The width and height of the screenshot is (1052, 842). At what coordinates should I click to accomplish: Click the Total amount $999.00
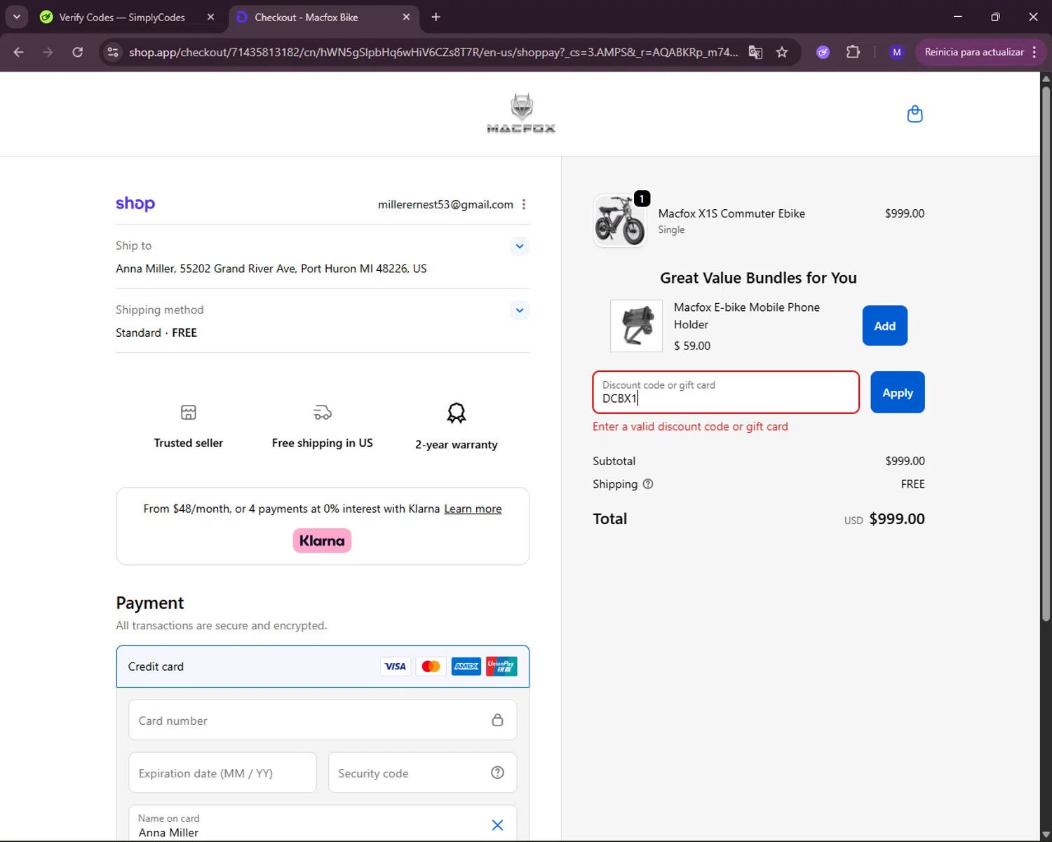click(897, 519)
